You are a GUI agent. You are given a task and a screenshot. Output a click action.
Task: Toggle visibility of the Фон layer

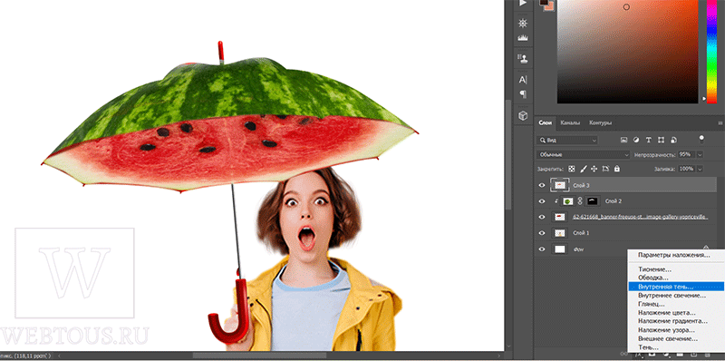(542, 249)
